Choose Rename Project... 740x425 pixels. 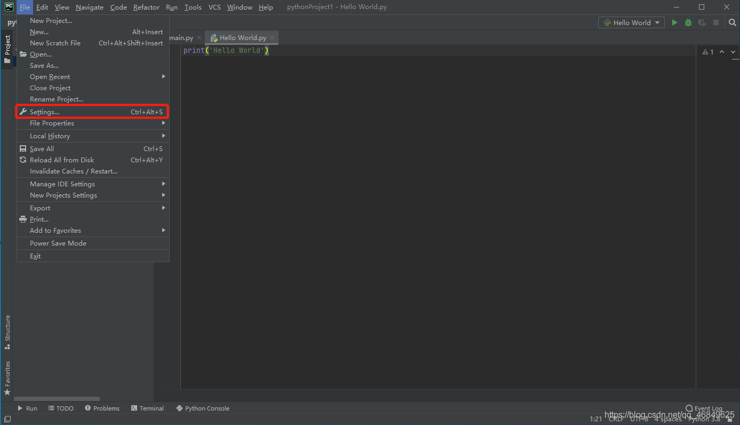click(x=93, y=99)
